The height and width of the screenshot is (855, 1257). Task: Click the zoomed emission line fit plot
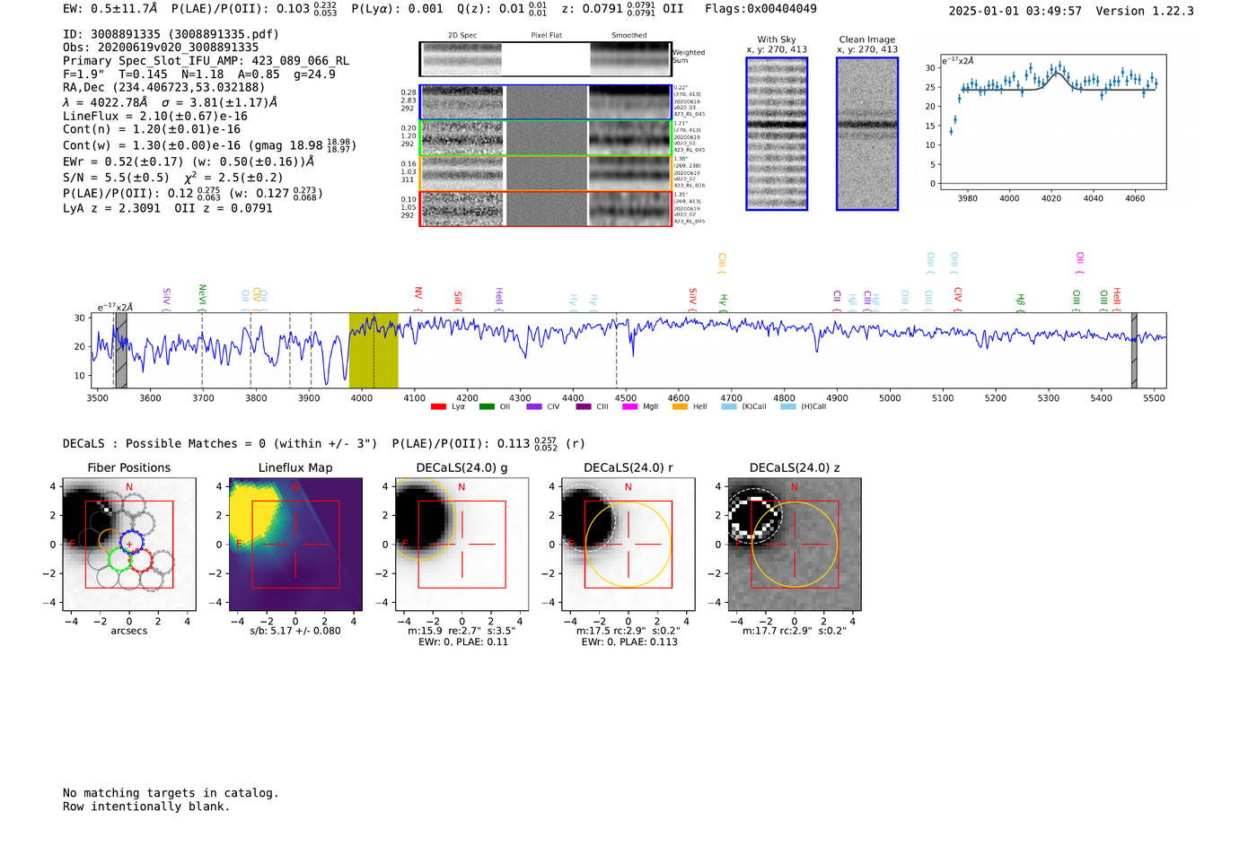[x=1053, y=122]
